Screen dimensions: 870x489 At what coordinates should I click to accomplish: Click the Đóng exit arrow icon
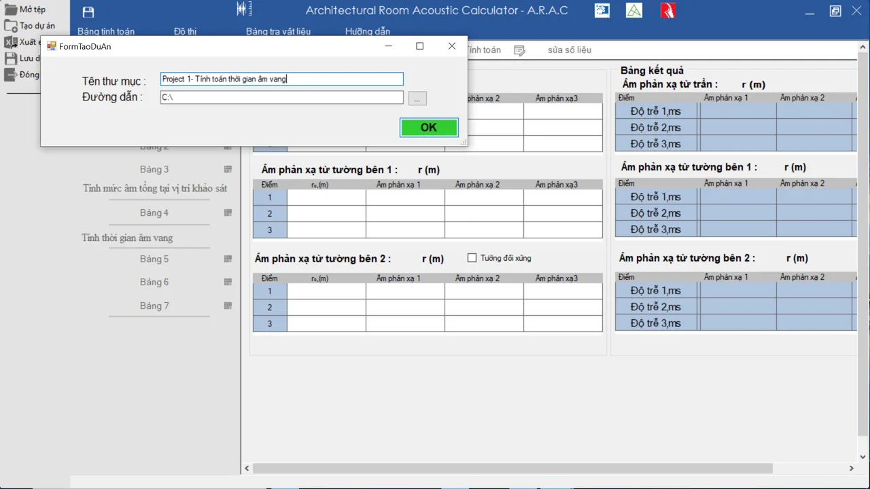point(11,75)
